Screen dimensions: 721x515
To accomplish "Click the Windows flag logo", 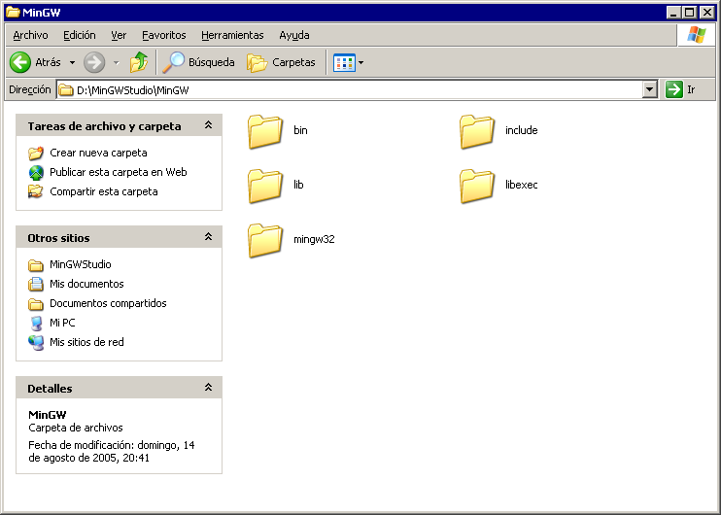I will 696,35.
